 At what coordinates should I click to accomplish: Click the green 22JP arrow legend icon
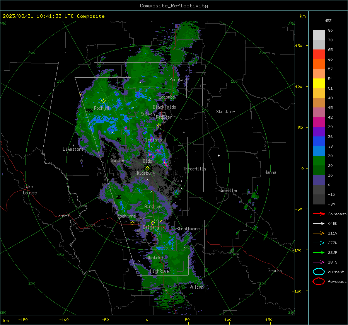pyautogui.click(x=319, y=252)
